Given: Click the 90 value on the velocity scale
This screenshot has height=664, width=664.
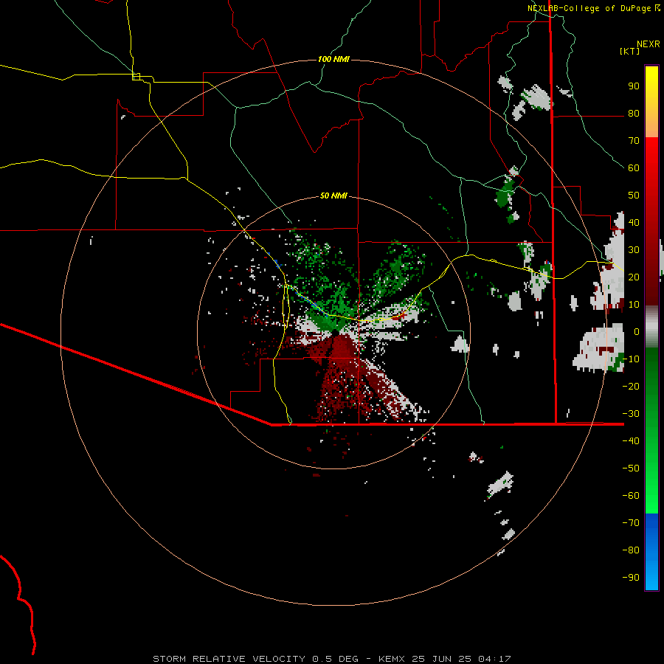Looking at the screenshot, I should coord(634,86).
